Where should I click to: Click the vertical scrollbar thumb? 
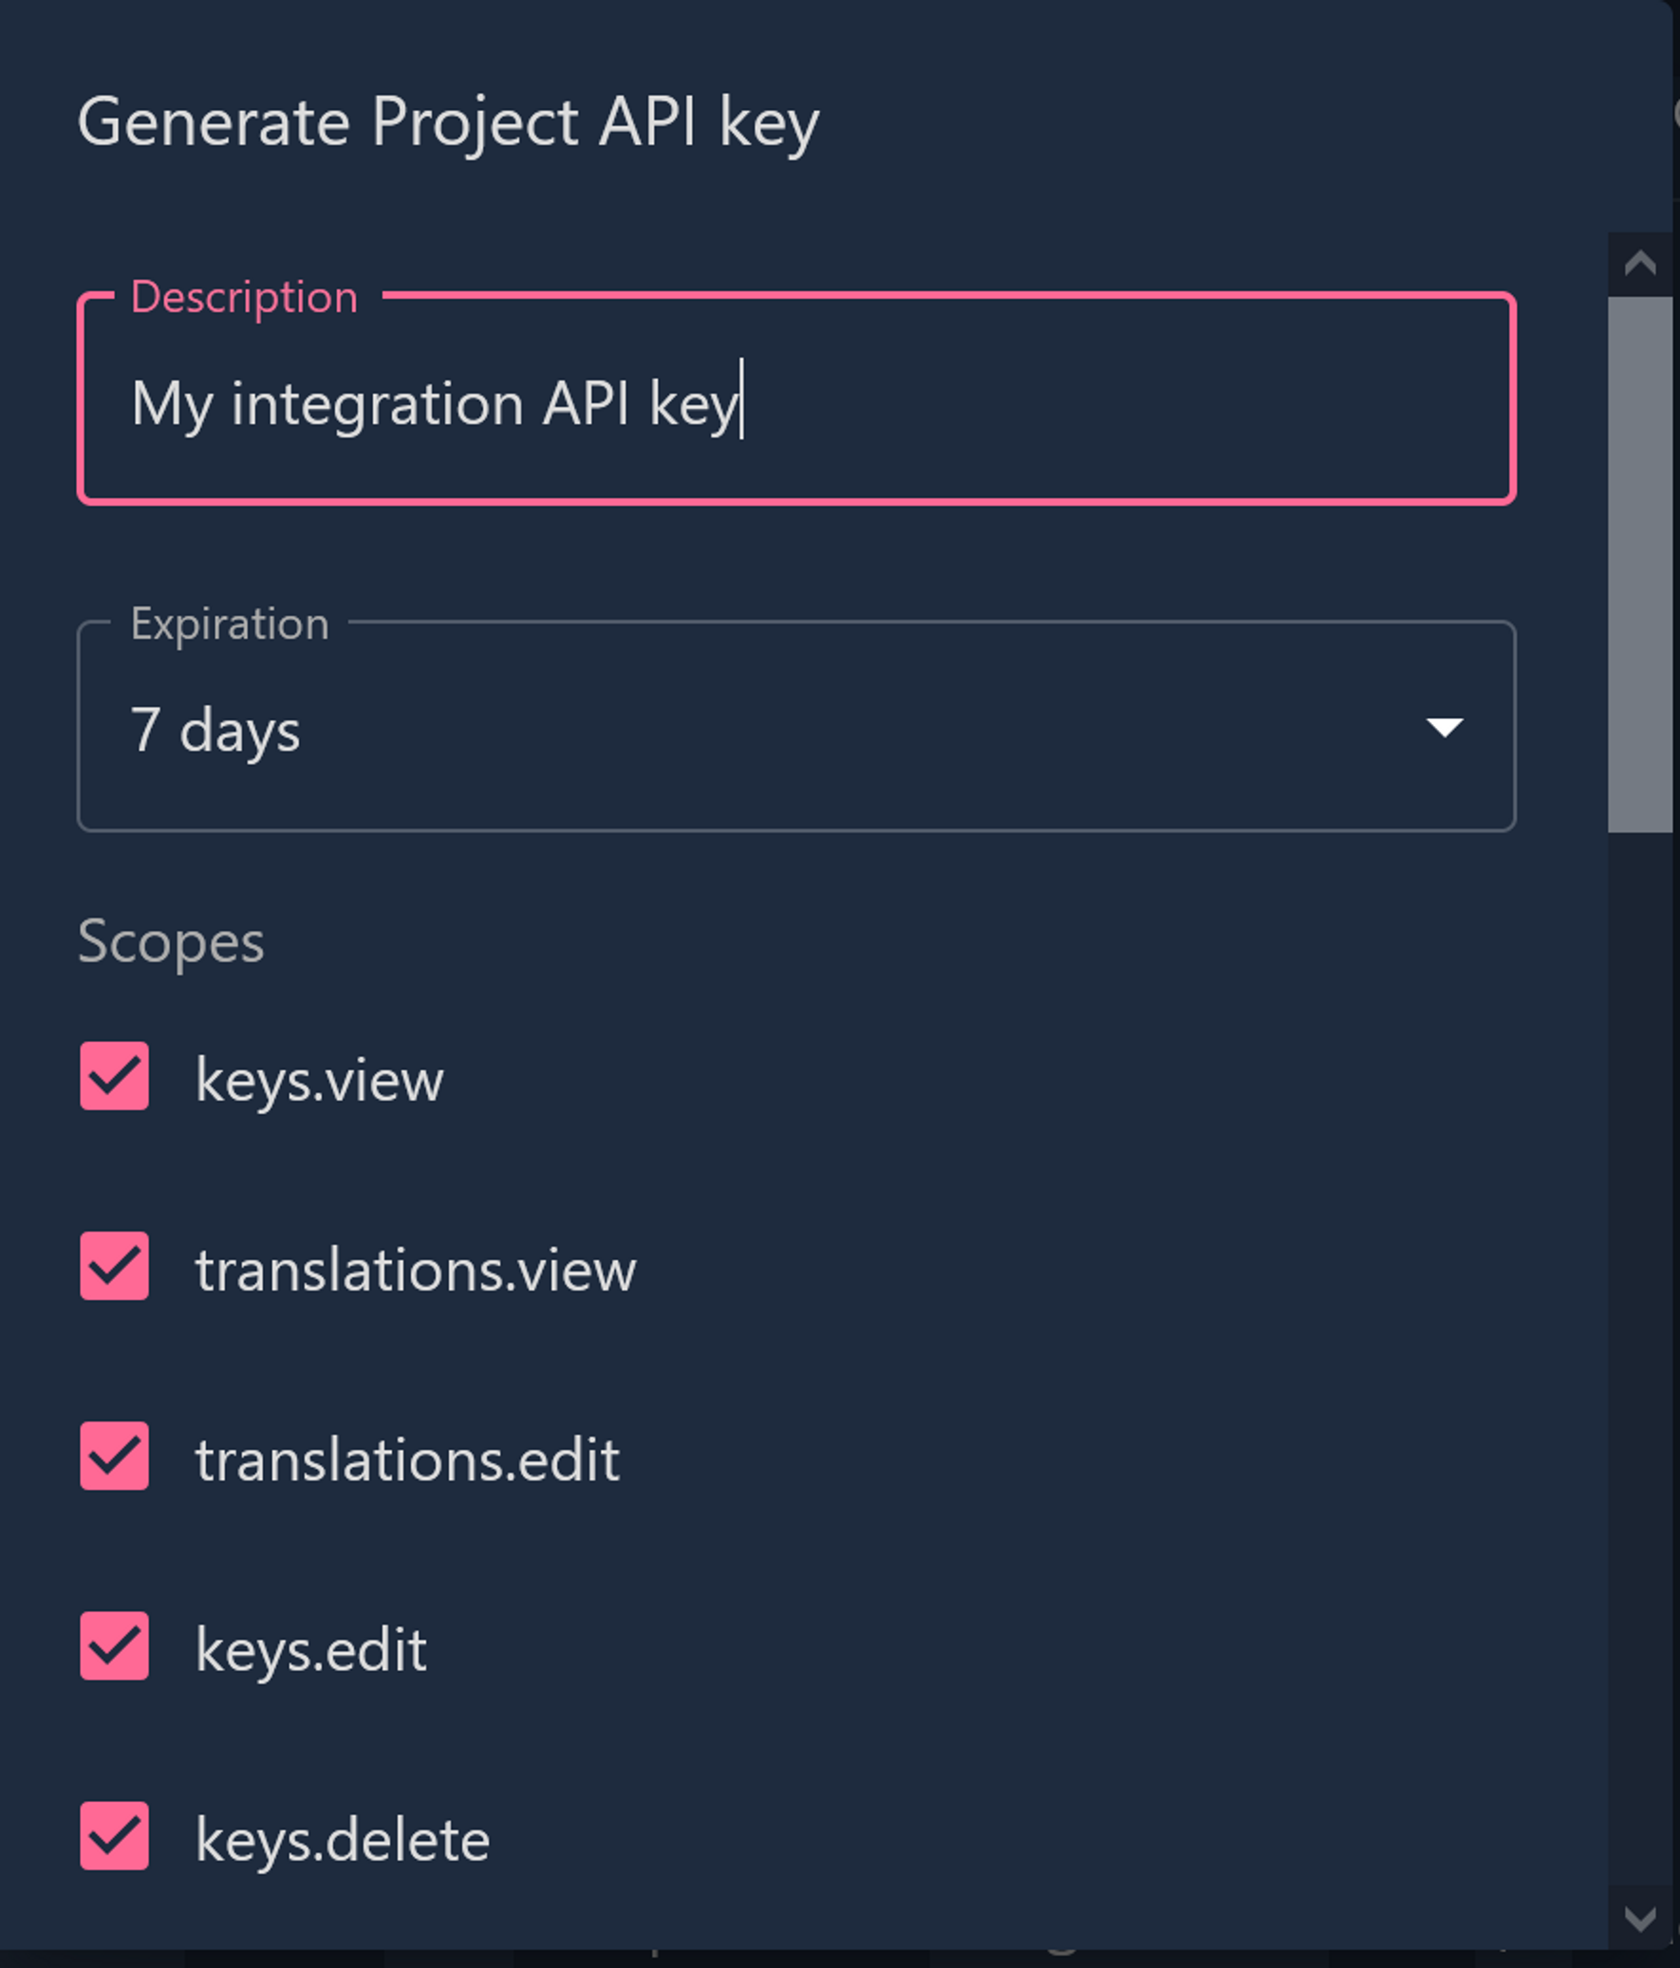coord(1639,565)
